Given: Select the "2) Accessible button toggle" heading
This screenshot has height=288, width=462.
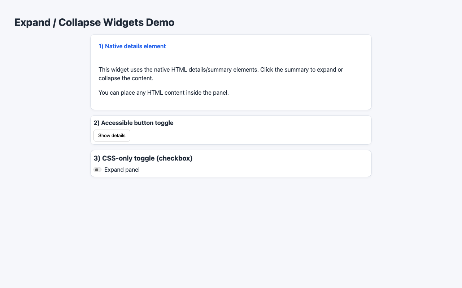Looking at the screenshot, I should (134, 123).
